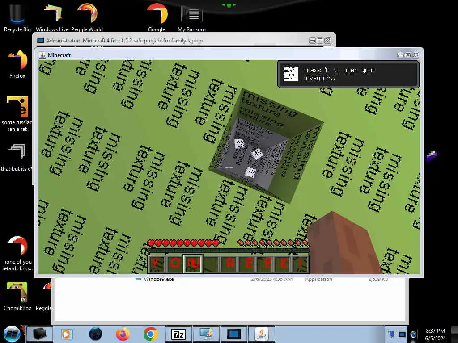Launch Peggle World from the desktop
Image resolution: width=458 pixels, height=343 pixels.
[87, 17]
